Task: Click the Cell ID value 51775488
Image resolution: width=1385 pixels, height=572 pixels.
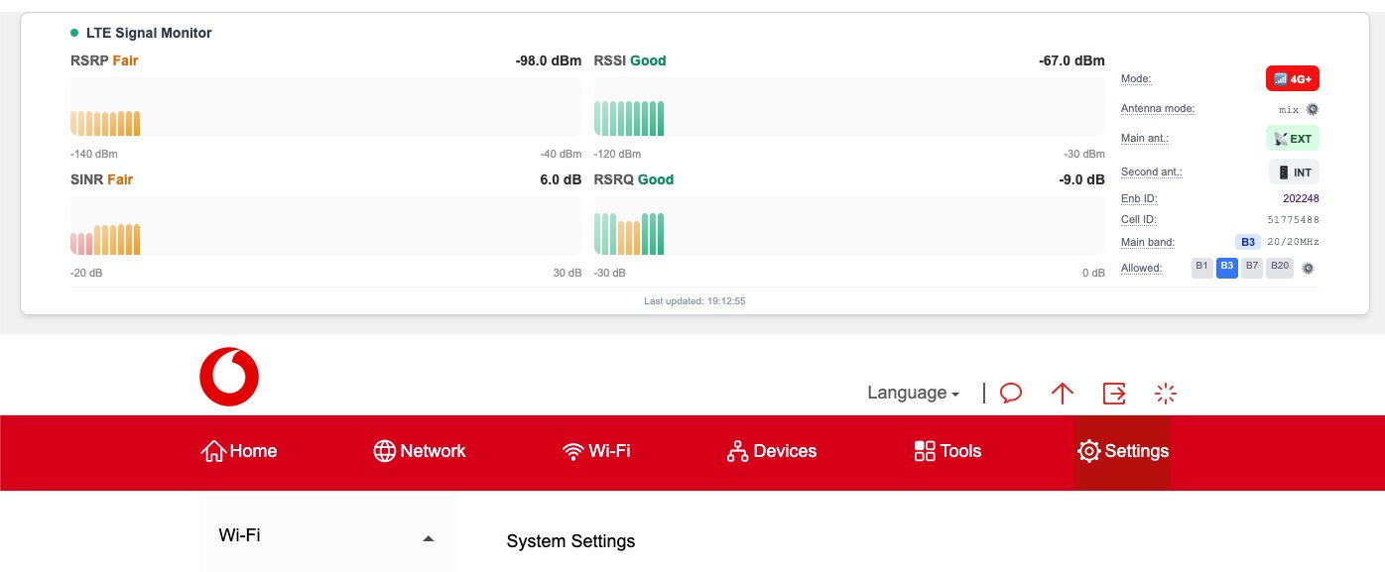Action: pos(1294,219)
